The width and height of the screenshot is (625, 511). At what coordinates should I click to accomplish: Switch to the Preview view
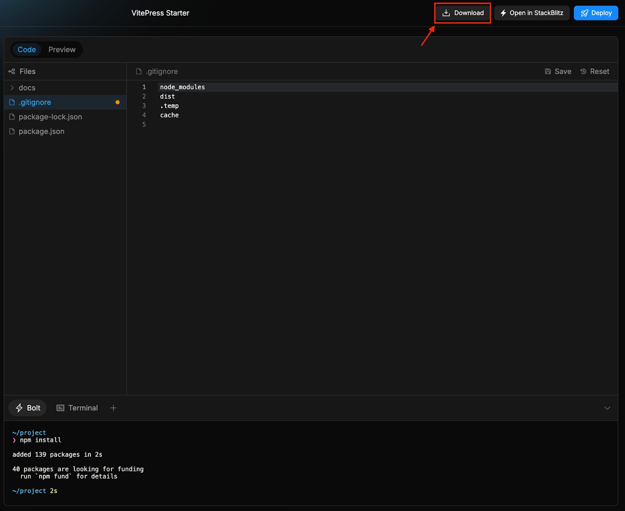click(62, 50)
